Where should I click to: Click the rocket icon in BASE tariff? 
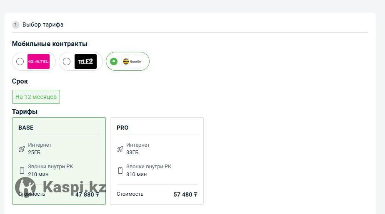(22, 149)
